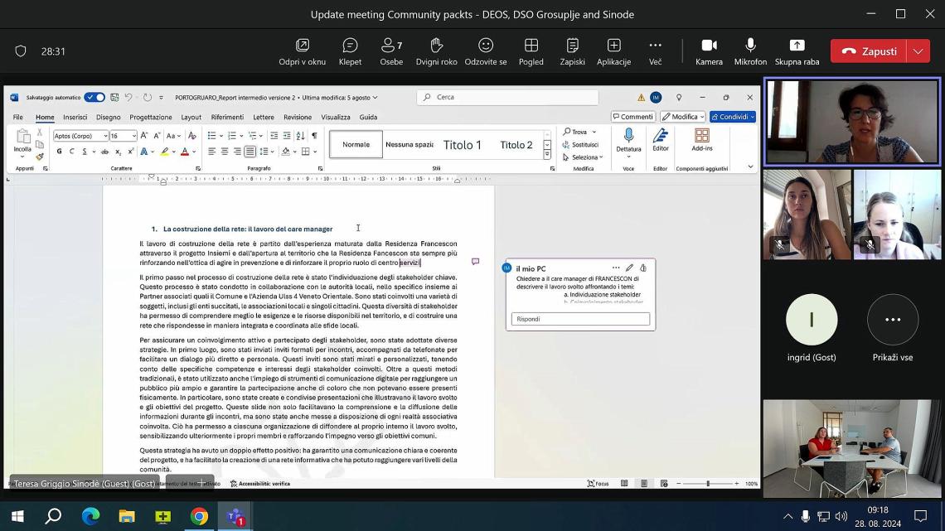Apply subscript formatting
The image size is (945, 531).
118,152
